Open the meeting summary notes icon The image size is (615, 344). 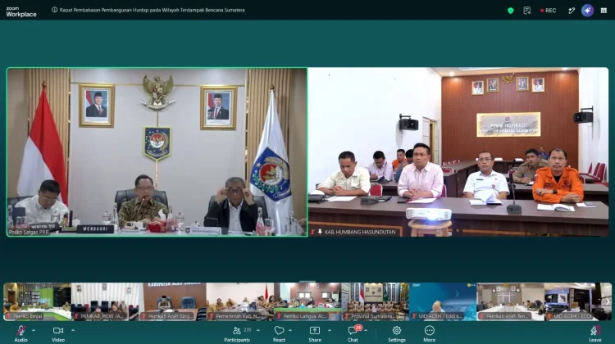tap(526, 11)
